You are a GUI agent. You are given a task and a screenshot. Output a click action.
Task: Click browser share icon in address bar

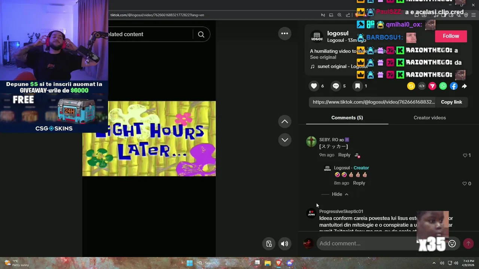coord(348,15)
